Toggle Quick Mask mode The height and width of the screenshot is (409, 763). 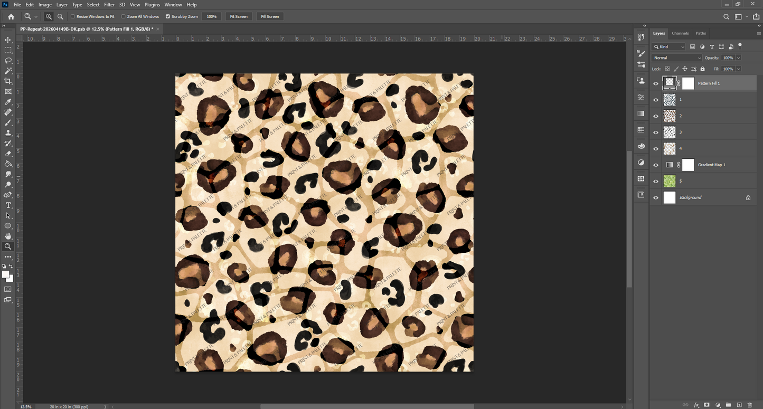coord(8,289)
